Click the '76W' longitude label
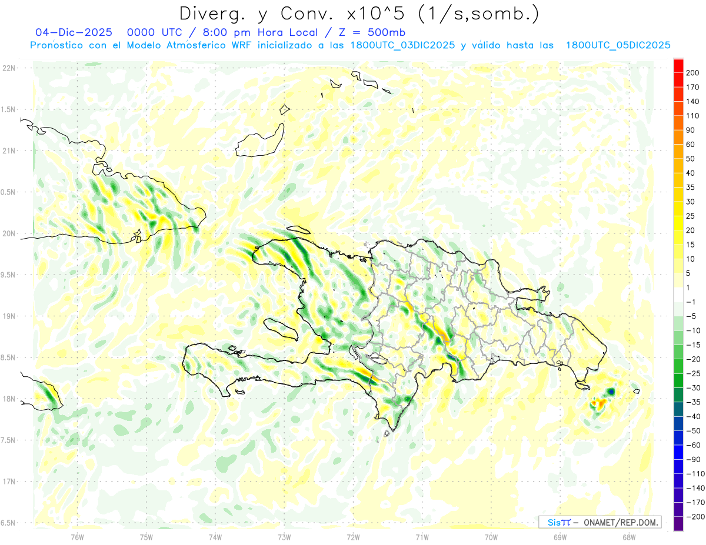 77,536
